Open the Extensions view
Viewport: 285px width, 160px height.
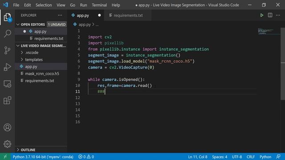7,100
